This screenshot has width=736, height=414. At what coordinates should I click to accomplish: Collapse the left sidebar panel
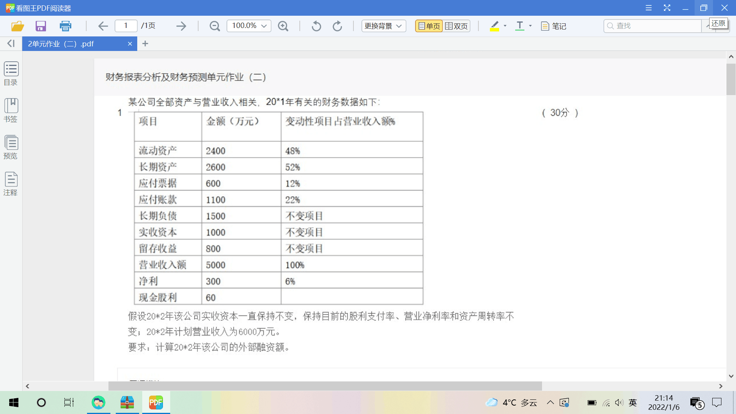11,44
